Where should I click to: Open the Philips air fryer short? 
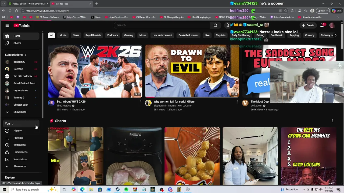pos(134,156)
